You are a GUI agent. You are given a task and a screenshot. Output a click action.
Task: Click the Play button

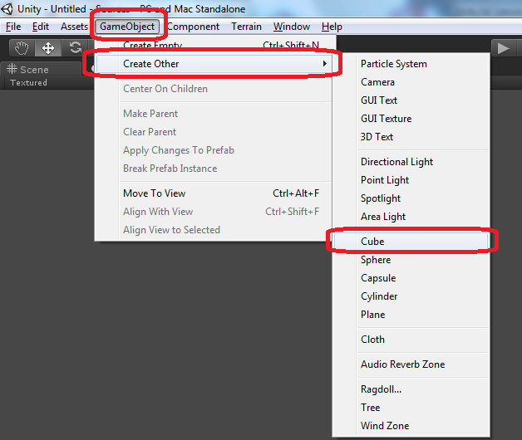[504, 48]
